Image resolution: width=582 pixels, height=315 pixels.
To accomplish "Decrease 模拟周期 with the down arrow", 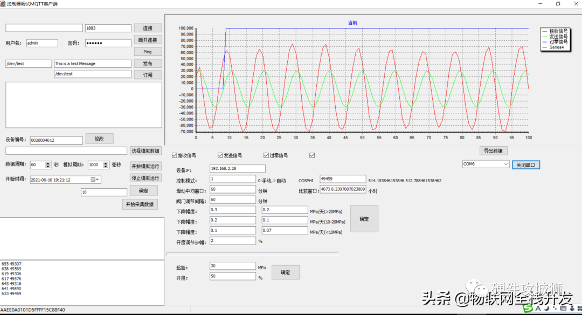I will (106, 167).
